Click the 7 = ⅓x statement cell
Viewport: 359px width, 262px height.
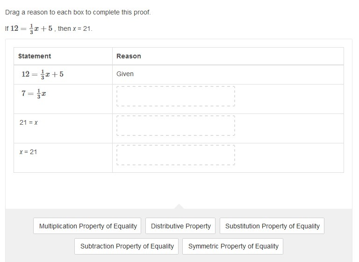[63, 99]
